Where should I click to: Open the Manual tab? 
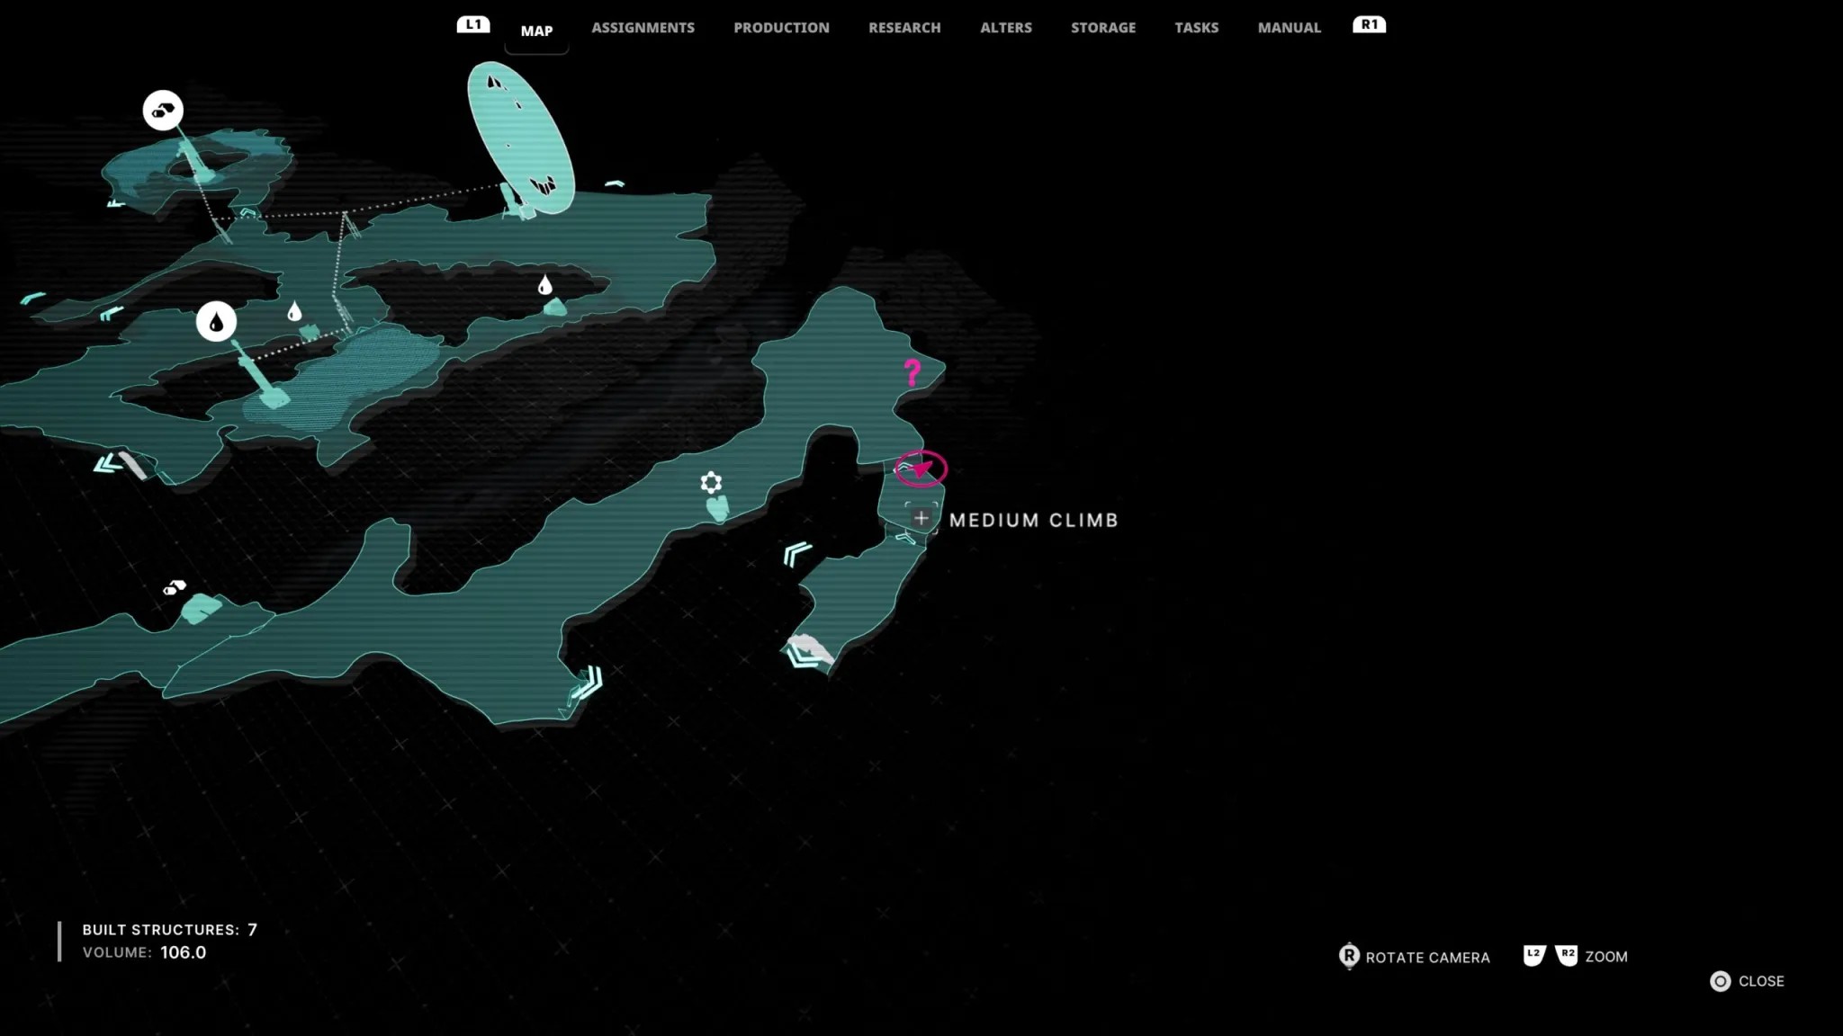tap(1289, 28)
